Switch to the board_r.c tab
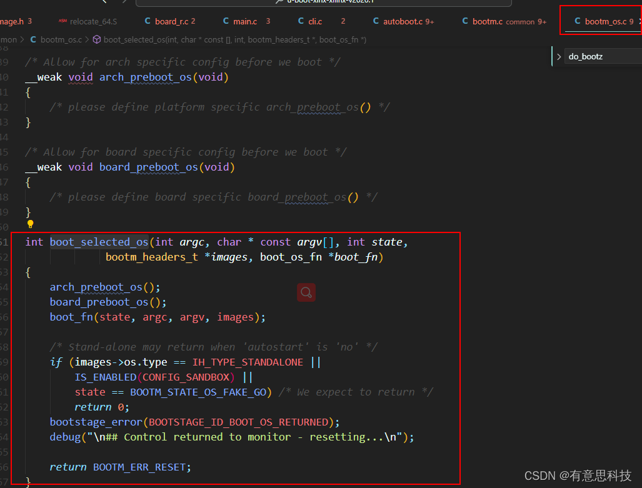The image size is (642, 488). coord(170,21)
